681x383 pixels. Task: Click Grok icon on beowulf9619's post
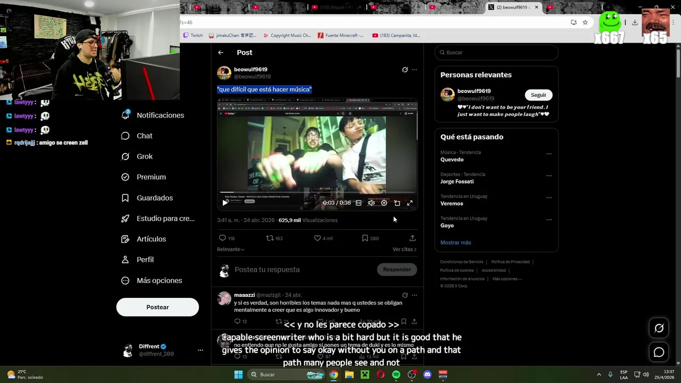coord(405,70)
